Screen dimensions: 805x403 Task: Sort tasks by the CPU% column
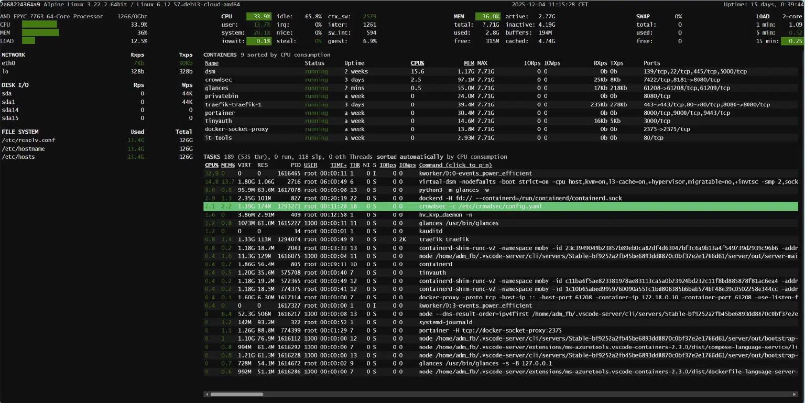point(211,165)
